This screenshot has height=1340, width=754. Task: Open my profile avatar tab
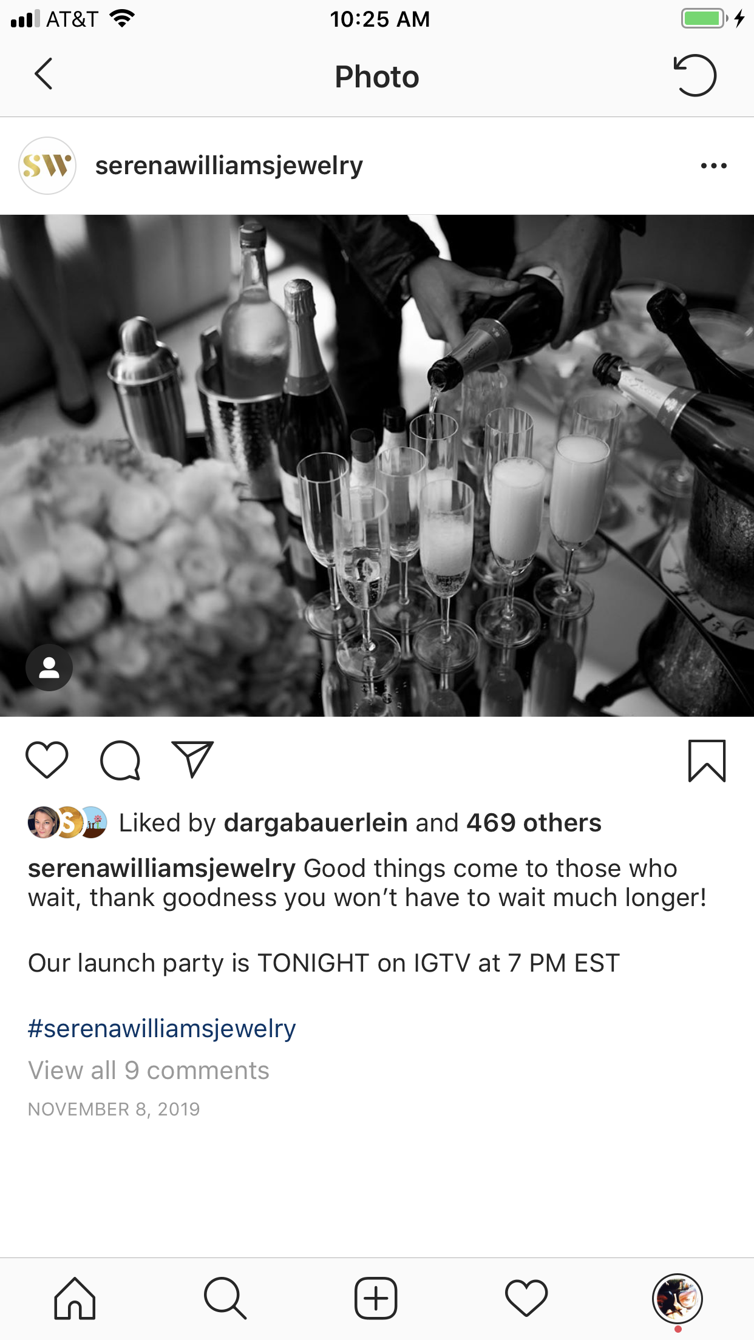(x=678, y=1298)
